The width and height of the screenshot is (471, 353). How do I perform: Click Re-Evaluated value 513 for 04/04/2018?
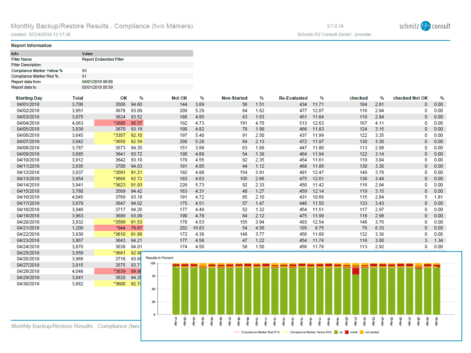click(303, 123)
